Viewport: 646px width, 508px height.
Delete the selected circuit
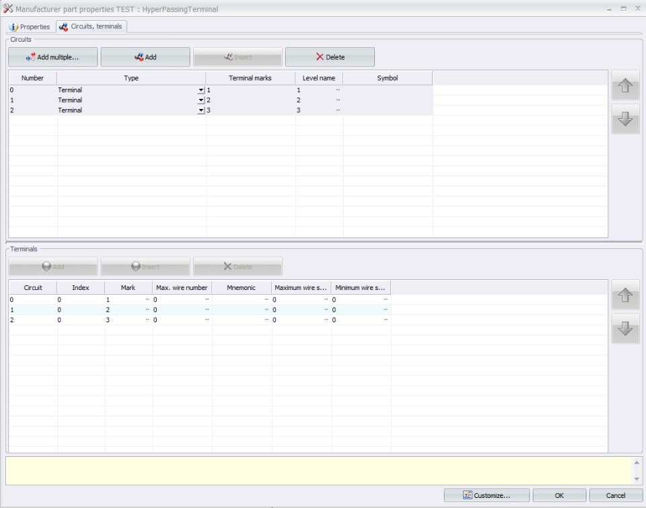click(330, 57)
